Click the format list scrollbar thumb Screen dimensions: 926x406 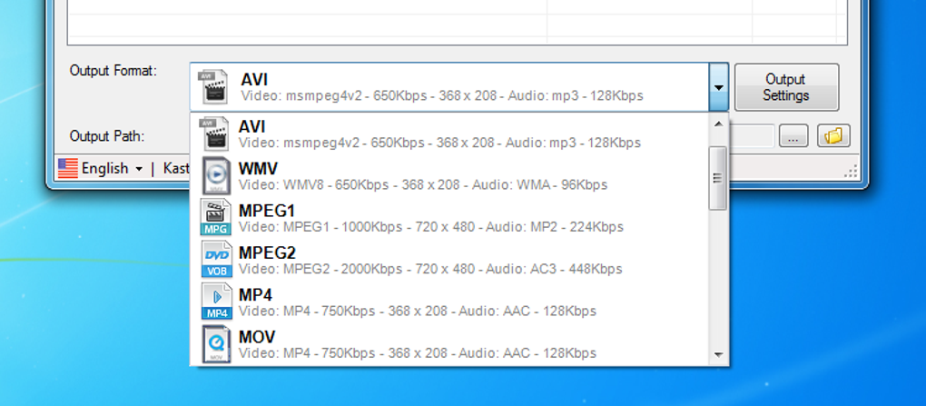pos(718,178)
